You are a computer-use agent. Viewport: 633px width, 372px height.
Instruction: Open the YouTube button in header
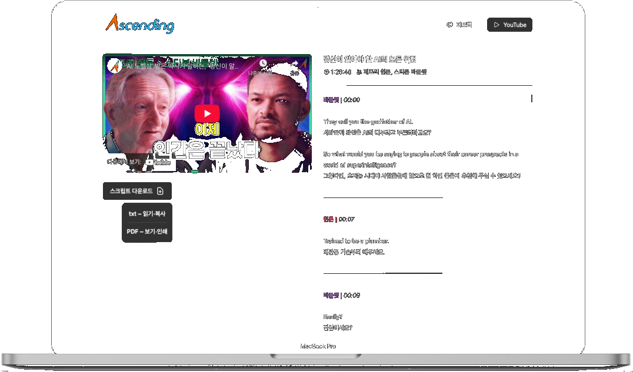click(509, 25)
